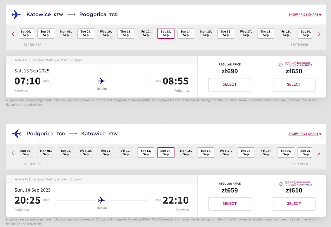Open info icon for return Discount Club price

point(281,184)
